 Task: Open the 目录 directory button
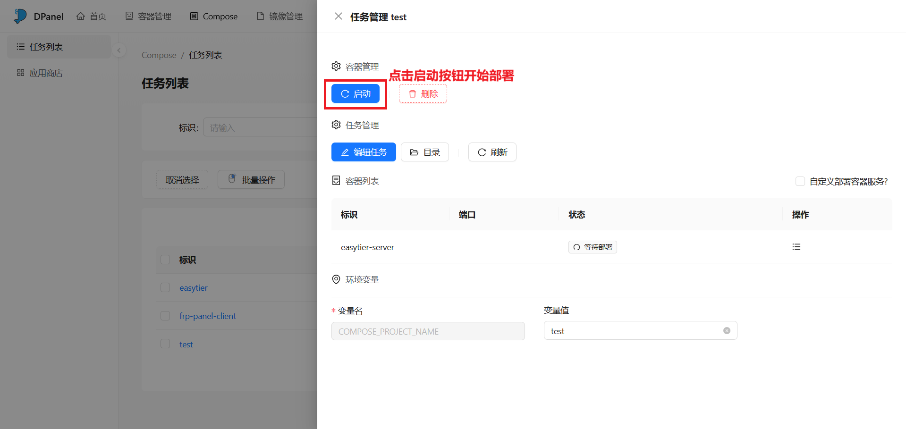425,152
